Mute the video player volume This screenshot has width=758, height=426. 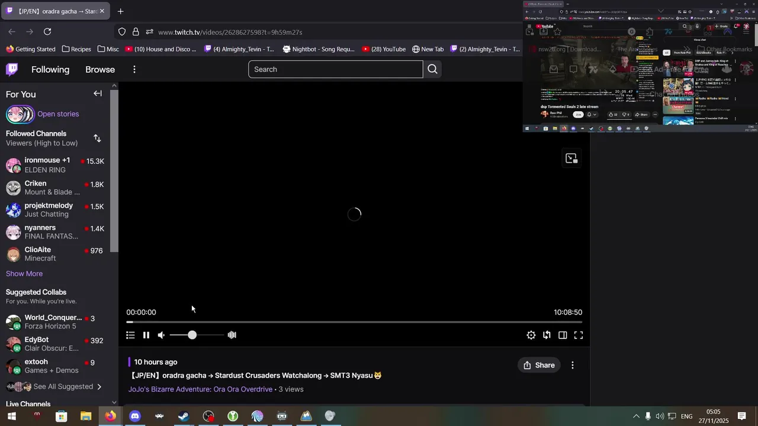pyautogui.click(x=161, y=335)
